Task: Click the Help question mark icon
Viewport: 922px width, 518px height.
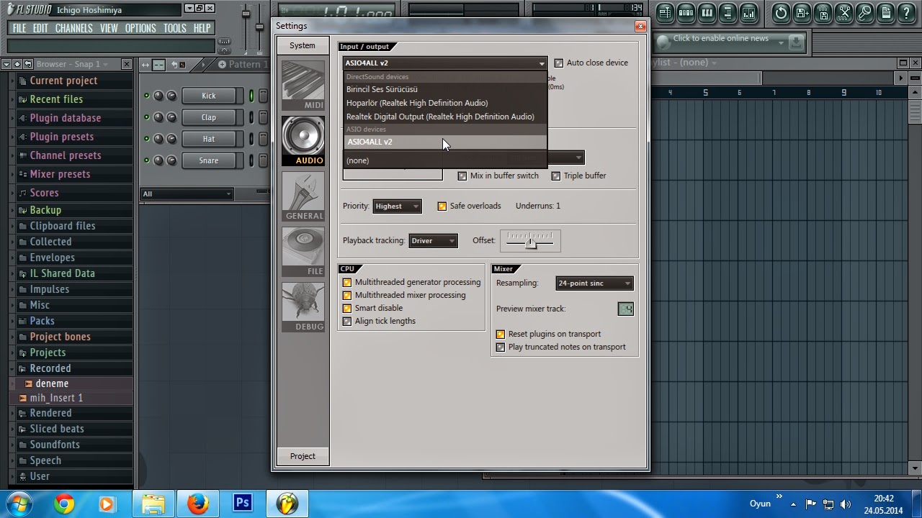Action: pyautogui.click(x=906, y=12)
